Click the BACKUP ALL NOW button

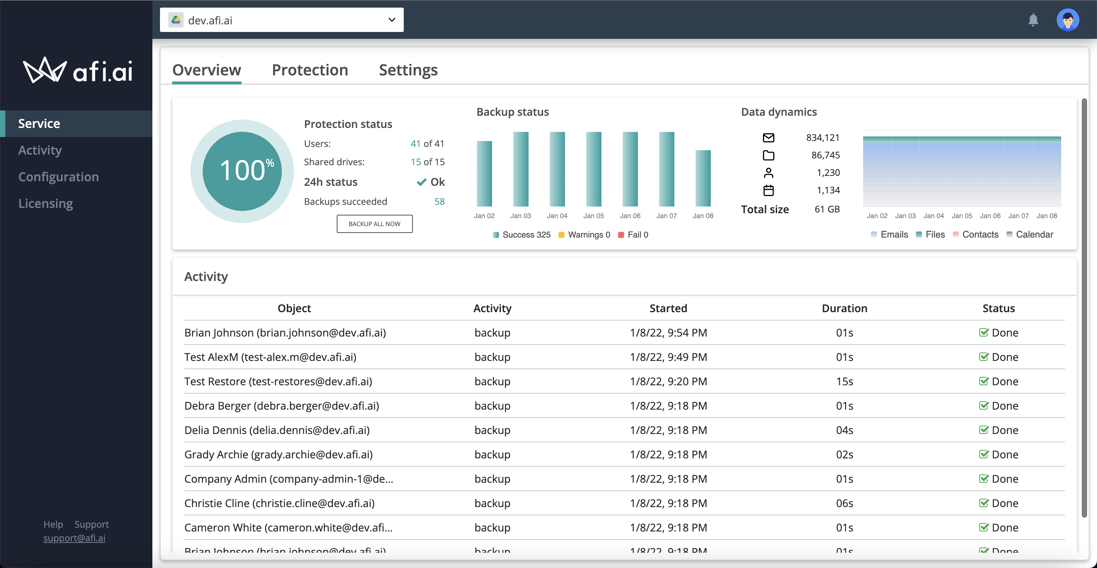[x=374, y=224]
